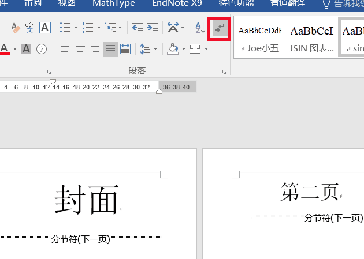This screenshot has height=259, width=364.
Task: Click the 封面 heading text
Action: click(87, 199)
